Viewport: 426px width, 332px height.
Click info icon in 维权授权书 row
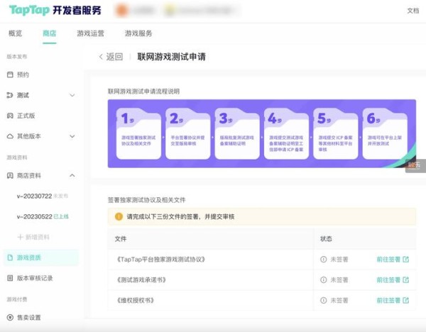323,300
